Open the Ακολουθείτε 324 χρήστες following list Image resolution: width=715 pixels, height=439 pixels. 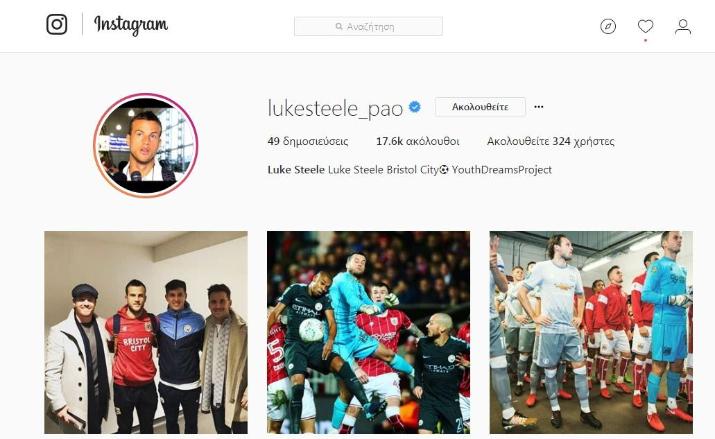pos(551,141)
